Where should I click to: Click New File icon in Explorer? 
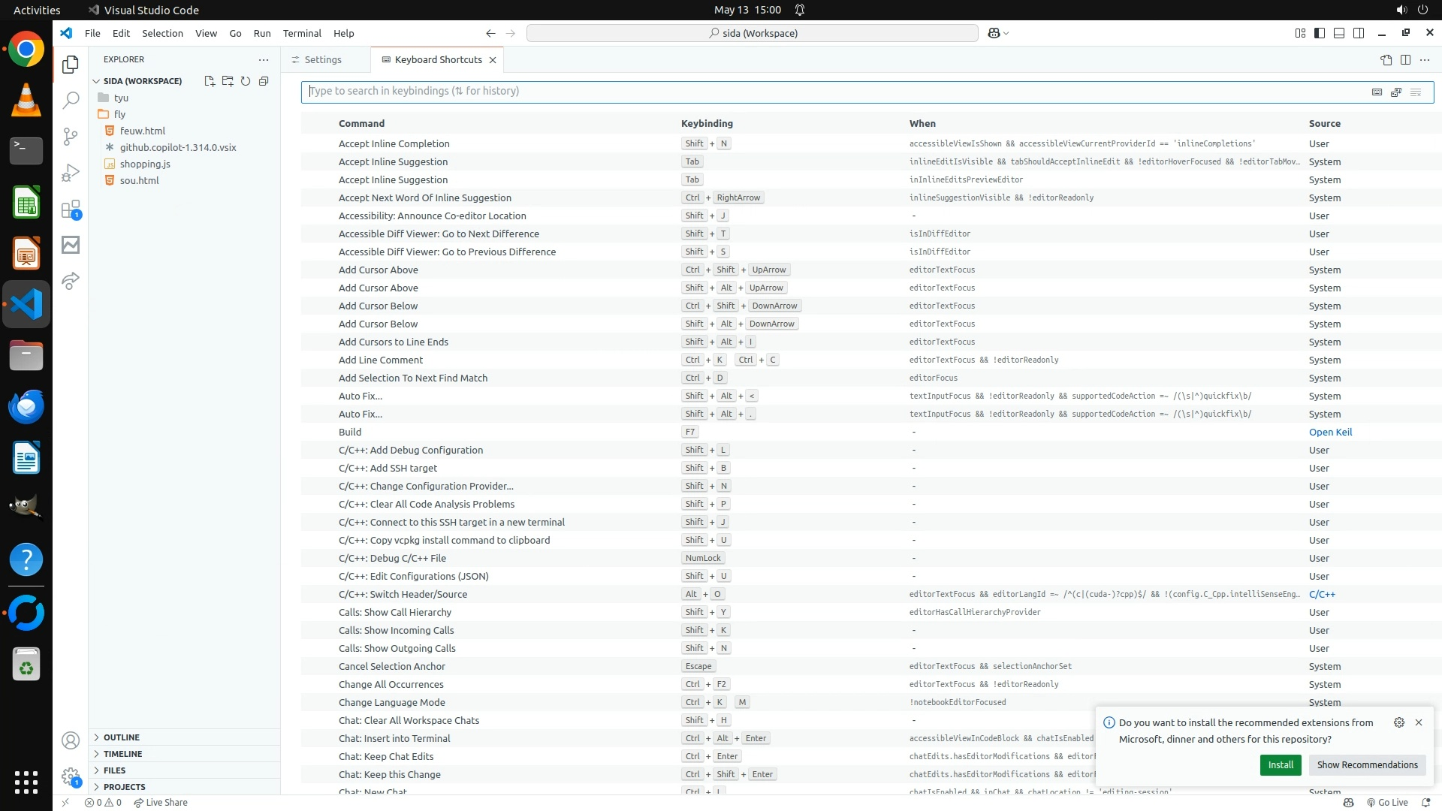[x=210, y=81]
